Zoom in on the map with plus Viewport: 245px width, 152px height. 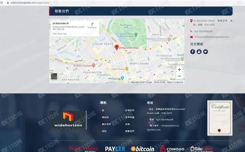click(x=180, y=70)
